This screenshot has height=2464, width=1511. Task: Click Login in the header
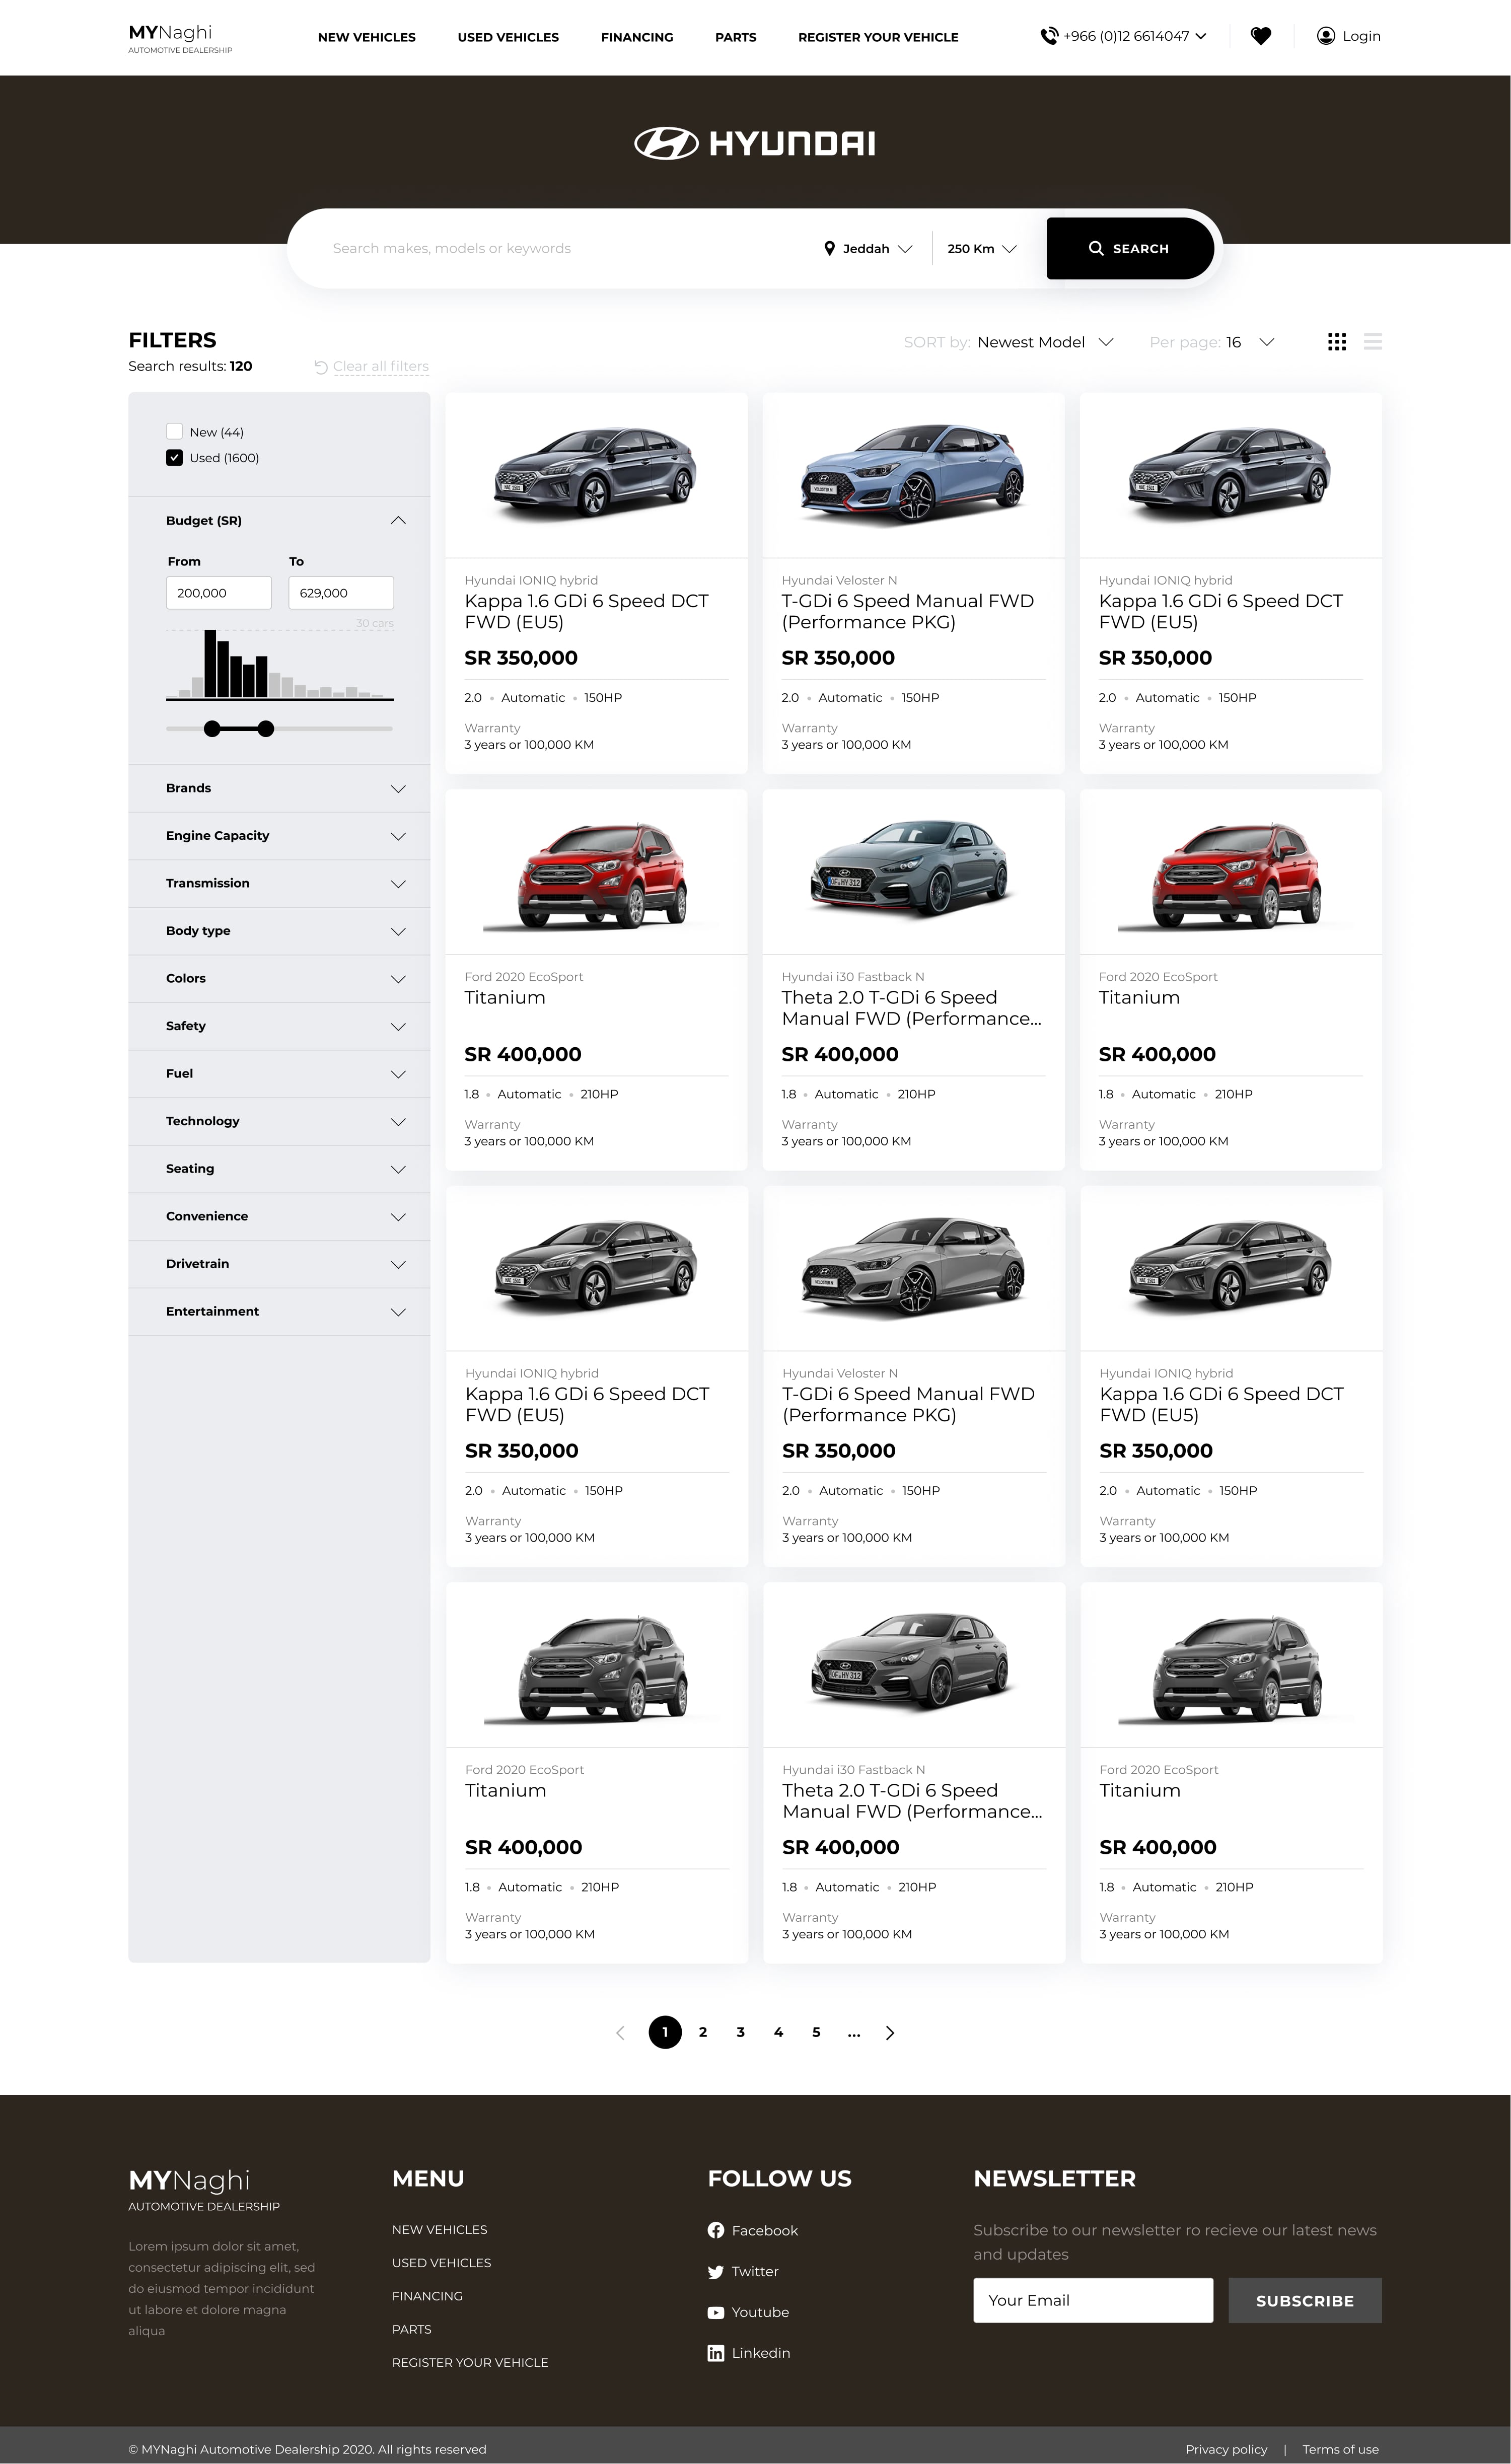[1361, 36]
